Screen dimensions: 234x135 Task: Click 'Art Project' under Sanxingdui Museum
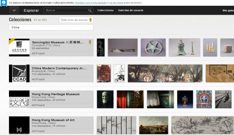pos(38,53)
